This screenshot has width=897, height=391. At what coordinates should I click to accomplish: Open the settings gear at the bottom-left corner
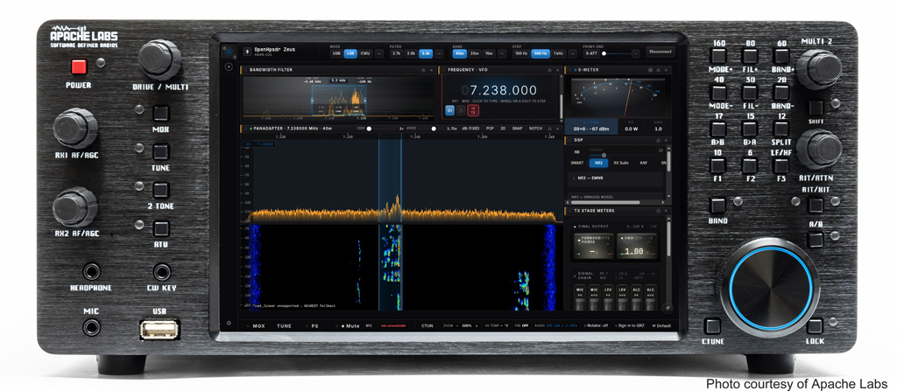click(229, 323)
